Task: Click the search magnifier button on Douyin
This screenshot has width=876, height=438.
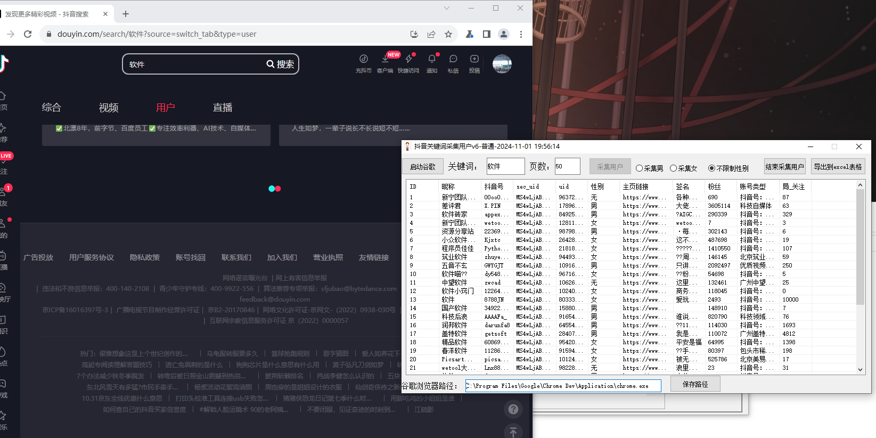Action: click(x=280, y=64)
